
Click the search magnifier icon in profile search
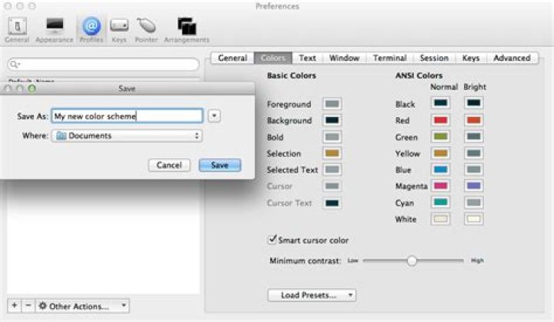pos(15,65)
